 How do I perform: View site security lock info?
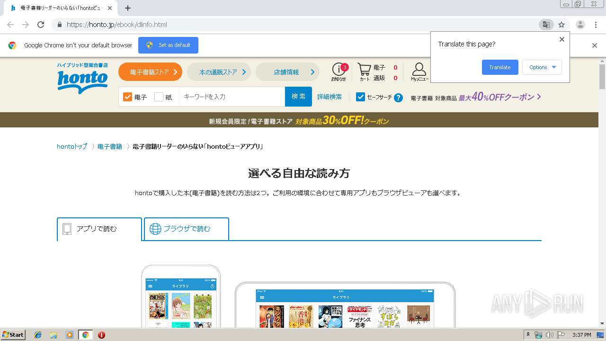pyautogui.click(x=59, y=25)
